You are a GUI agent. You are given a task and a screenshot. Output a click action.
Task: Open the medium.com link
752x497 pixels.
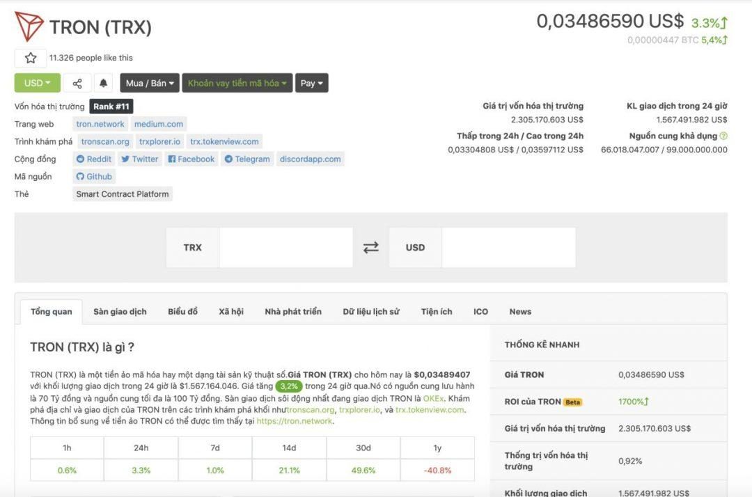159,124
